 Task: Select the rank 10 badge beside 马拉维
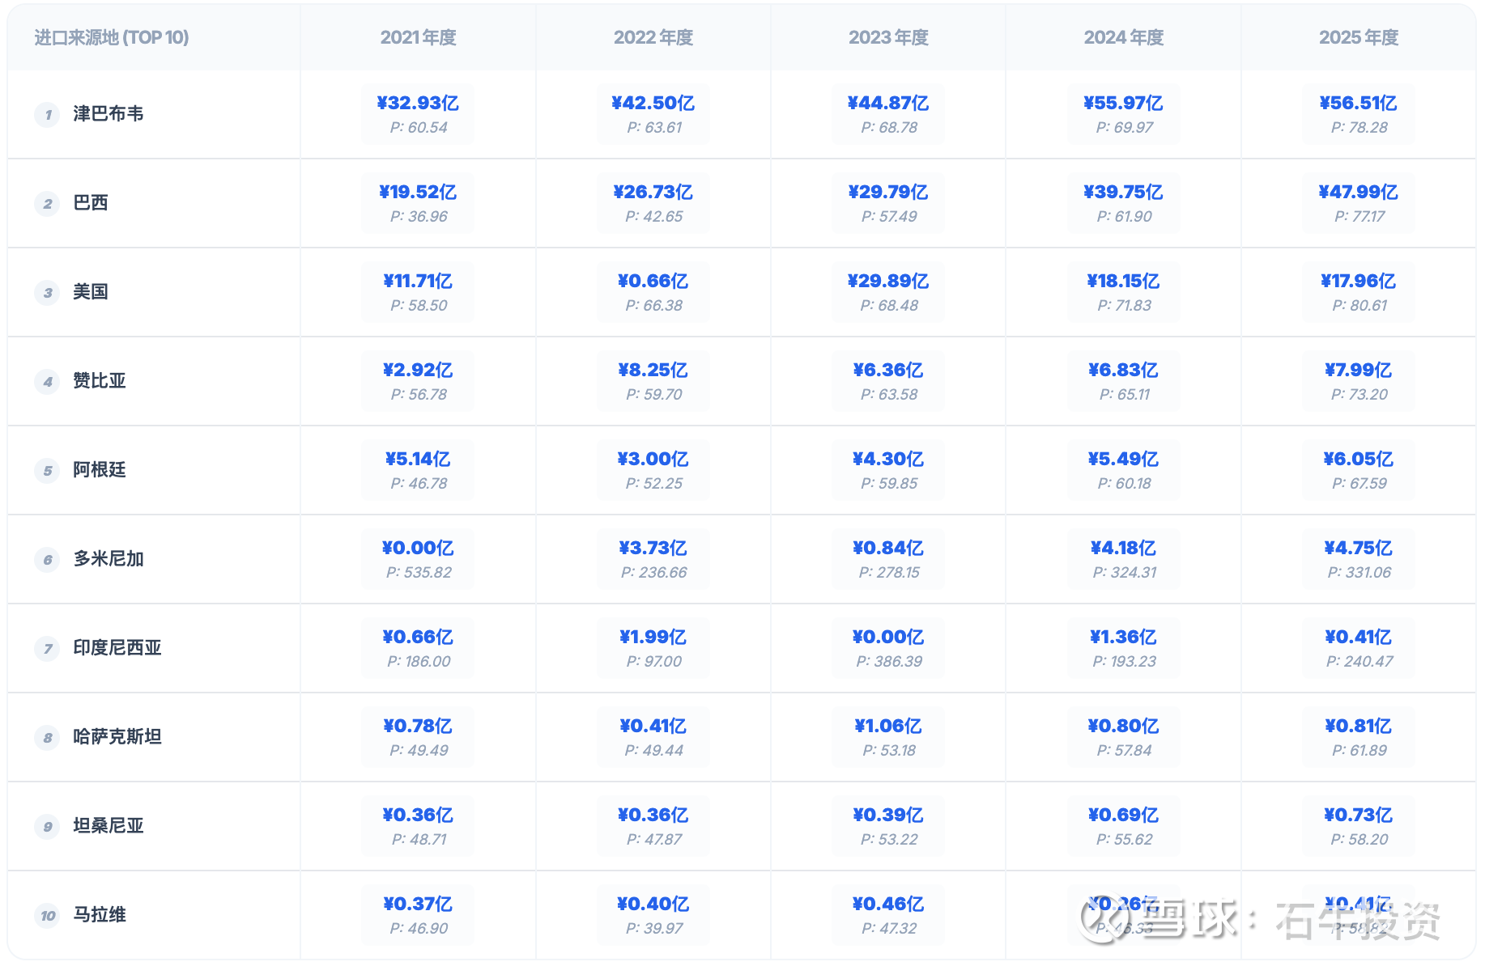click(x=48, y=916)
